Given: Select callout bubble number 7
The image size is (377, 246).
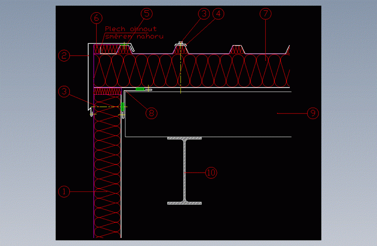Looking at the screenshot, I should [x=265, y=14].
